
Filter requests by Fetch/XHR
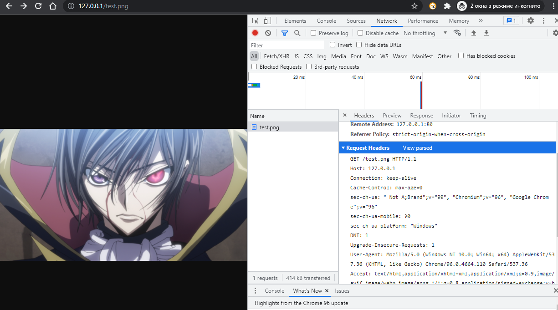coord(276,56)
